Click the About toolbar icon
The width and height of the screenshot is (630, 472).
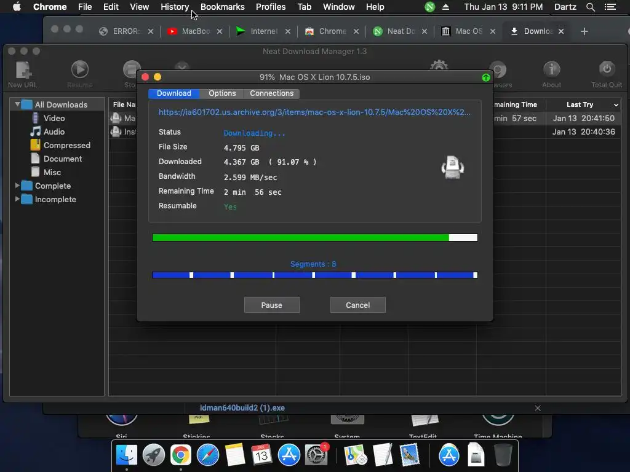pyautogui.click(x=552, y=74)
